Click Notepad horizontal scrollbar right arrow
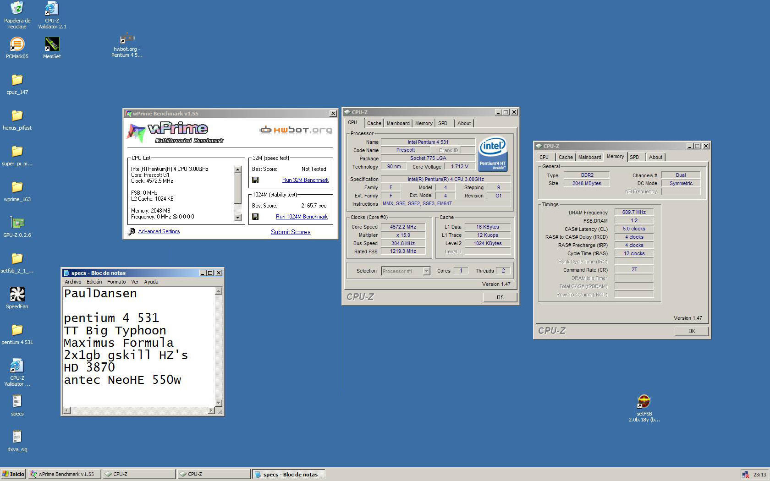The width and height of the screenshot is (770, 481). 211,410
